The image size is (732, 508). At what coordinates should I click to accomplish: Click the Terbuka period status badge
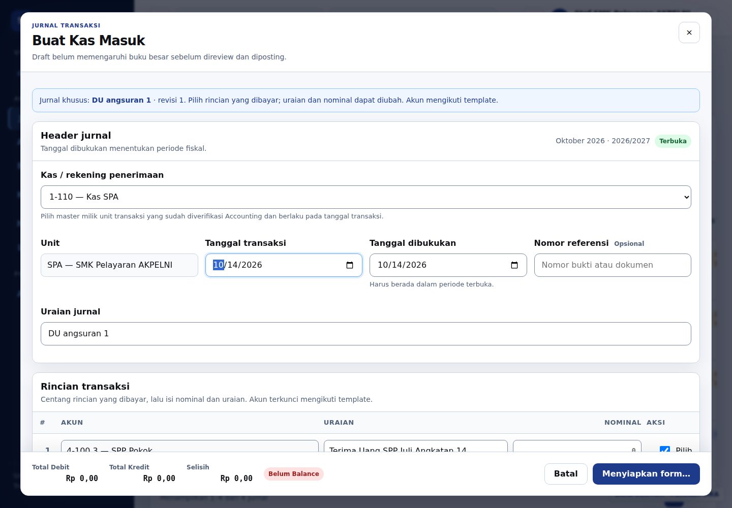point(673,141)
